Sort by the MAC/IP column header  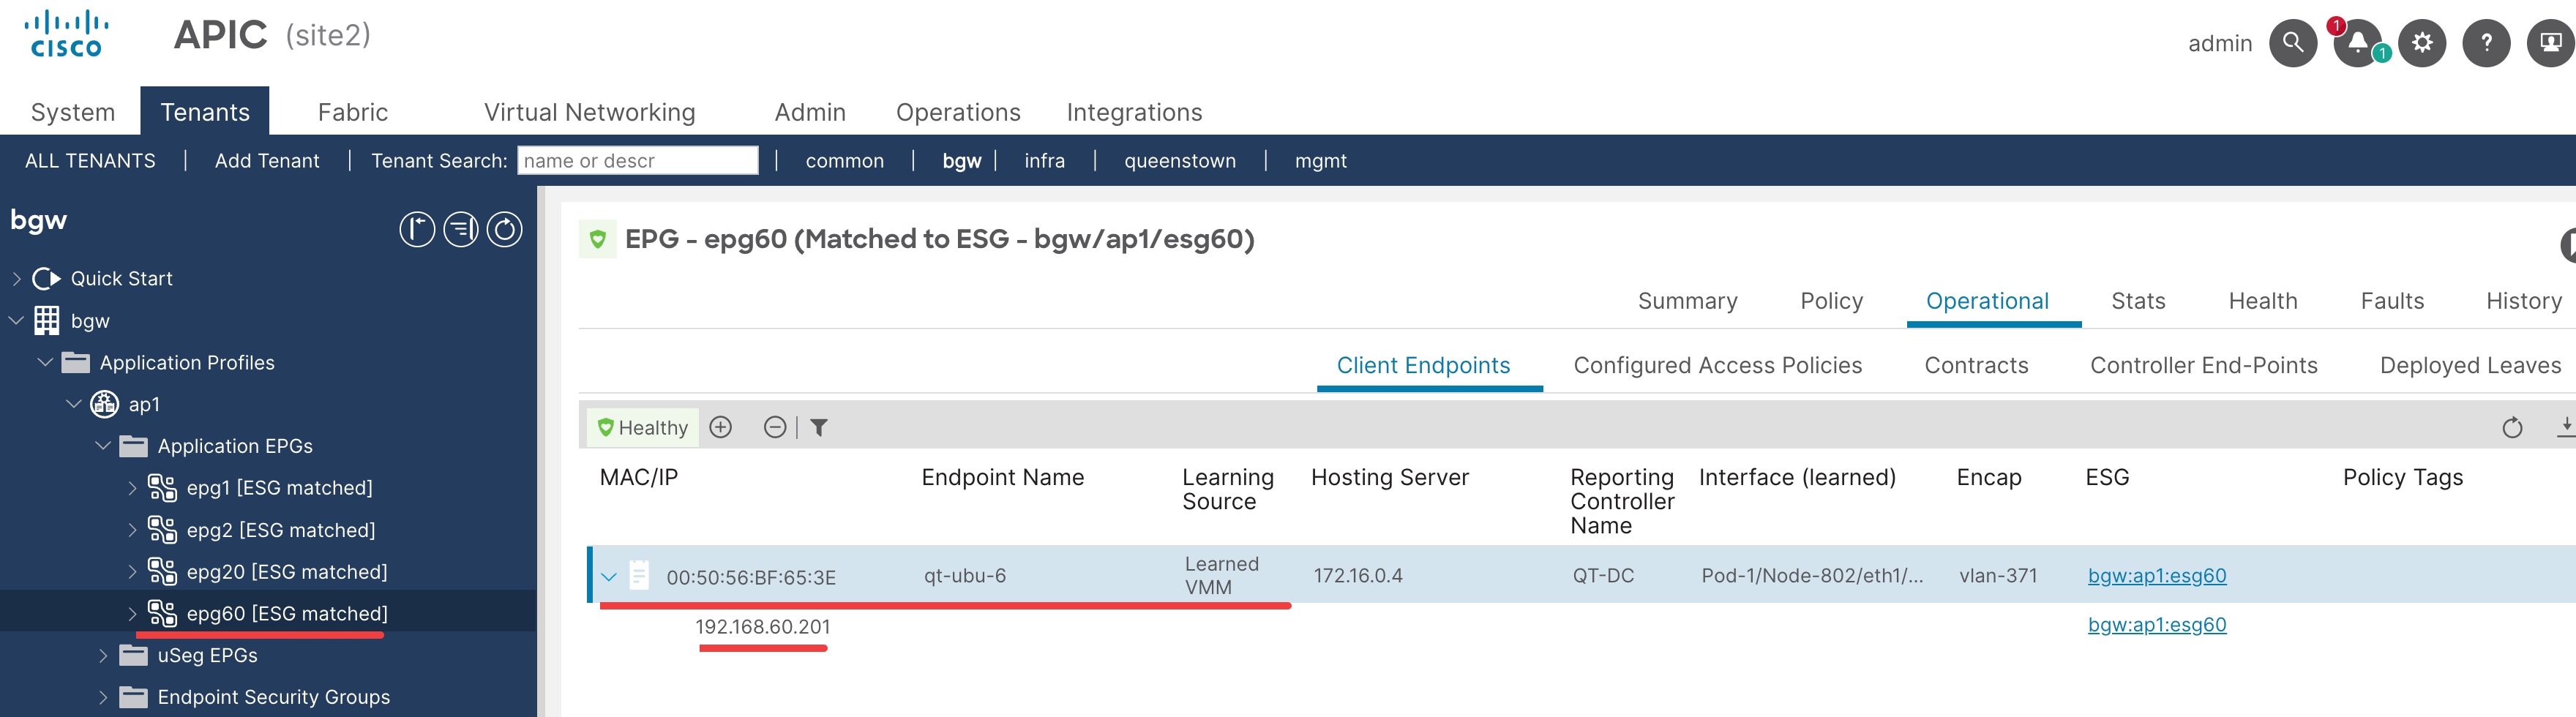coord(638,477)
